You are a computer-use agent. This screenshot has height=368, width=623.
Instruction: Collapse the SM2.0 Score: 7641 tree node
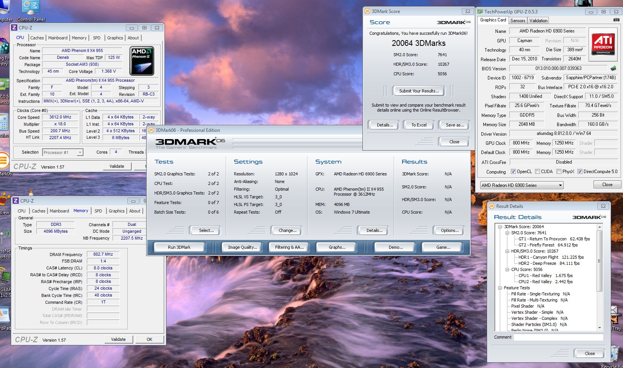tap(507, 233)
